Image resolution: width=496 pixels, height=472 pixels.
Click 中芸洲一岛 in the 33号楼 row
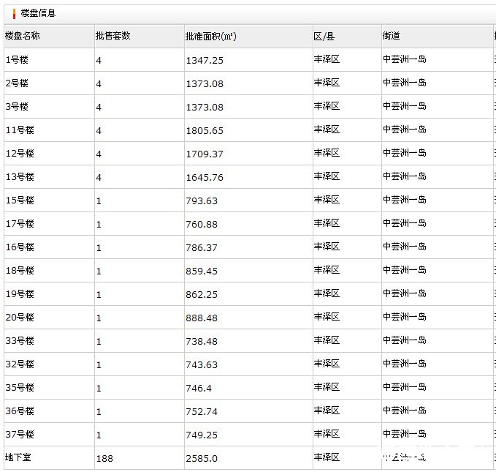tap(405, 340)
